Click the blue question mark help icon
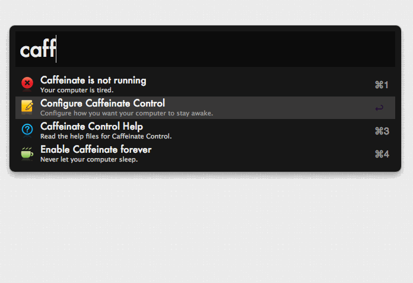413x283 pixels. tap(27, 130)
